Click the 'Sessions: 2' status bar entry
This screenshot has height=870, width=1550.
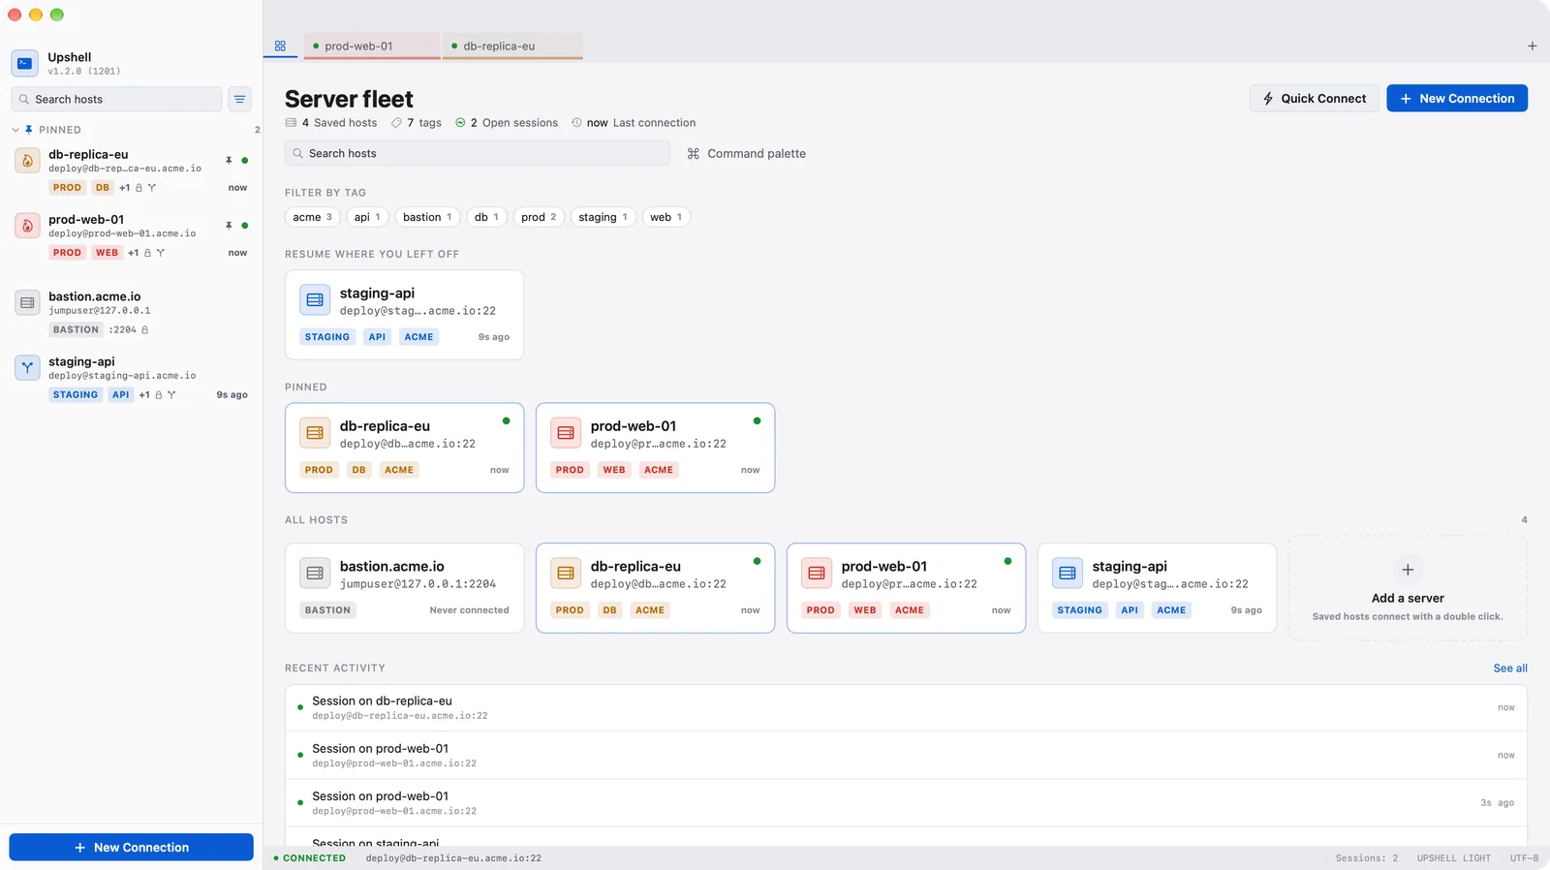[x=1366, y=858]
